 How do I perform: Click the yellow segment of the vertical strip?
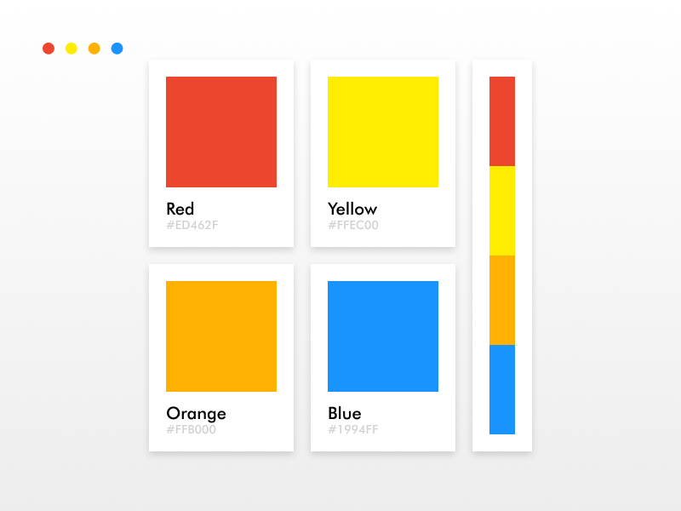(502, 210)
